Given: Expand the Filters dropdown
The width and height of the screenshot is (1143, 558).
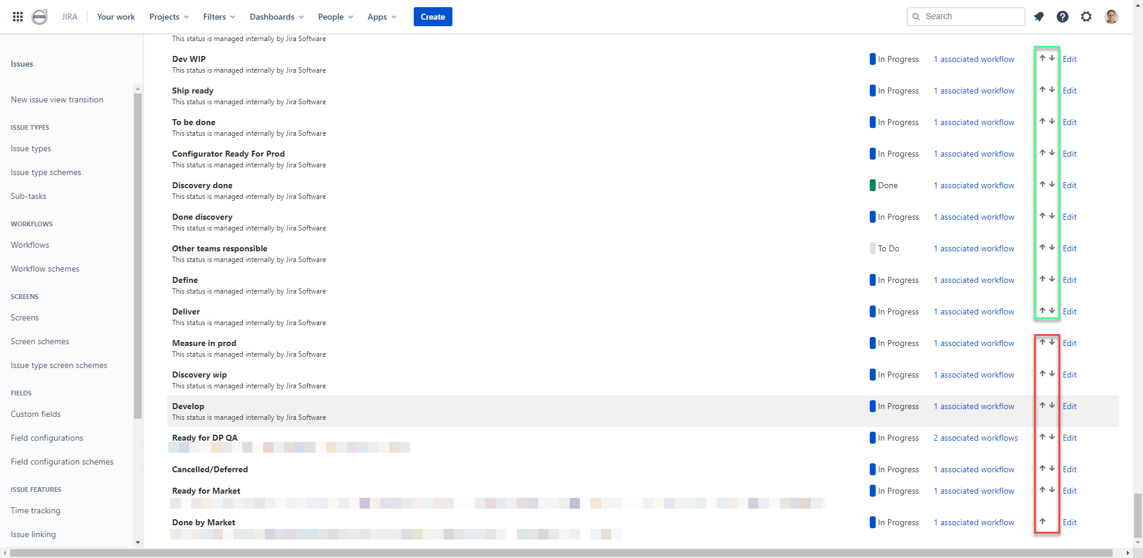Looking at the screenshot, I should 219,17.
